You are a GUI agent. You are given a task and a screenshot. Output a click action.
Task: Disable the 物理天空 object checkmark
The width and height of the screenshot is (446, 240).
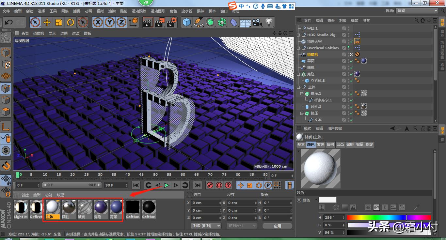[351, 41]
